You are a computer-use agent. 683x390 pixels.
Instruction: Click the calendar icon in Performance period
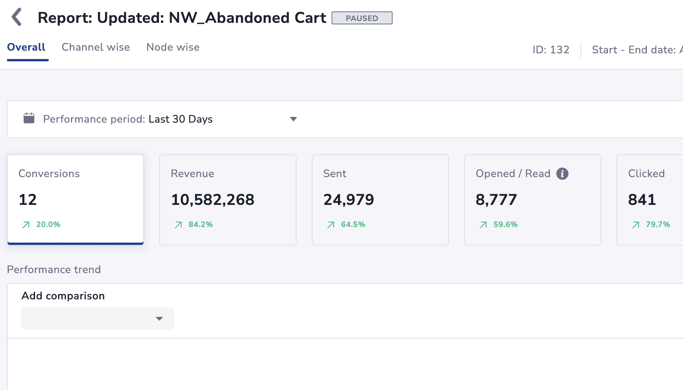(29, 118)
